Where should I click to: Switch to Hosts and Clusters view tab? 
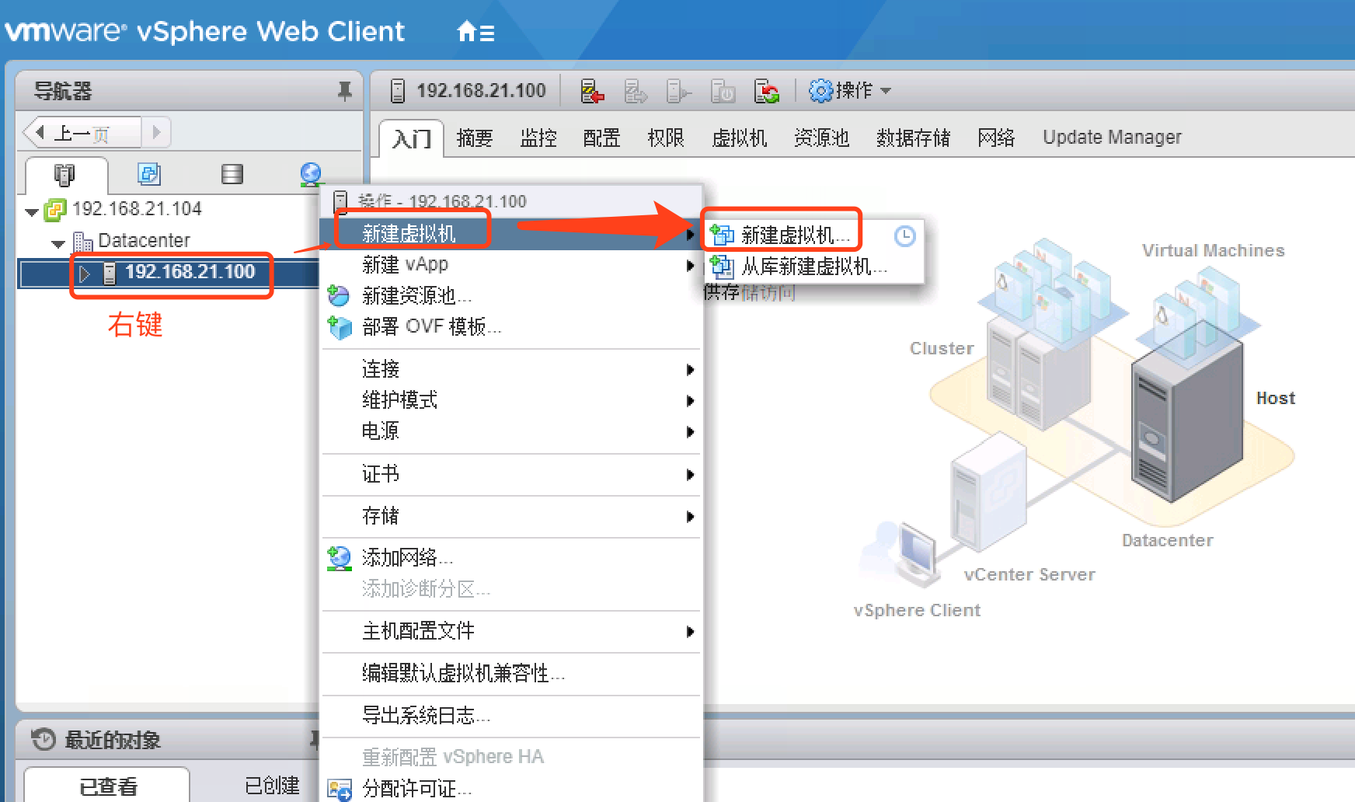pyautogui.click(x=64, y=174)
